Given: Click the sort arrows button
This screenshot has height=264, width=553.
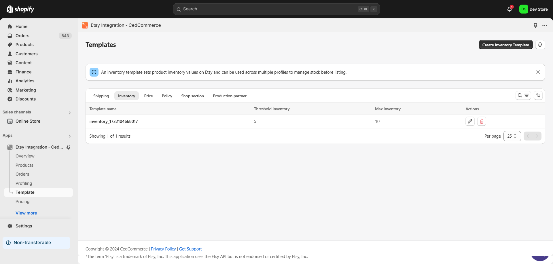Looking at the screenshot, I should click(x=538, y=96).
